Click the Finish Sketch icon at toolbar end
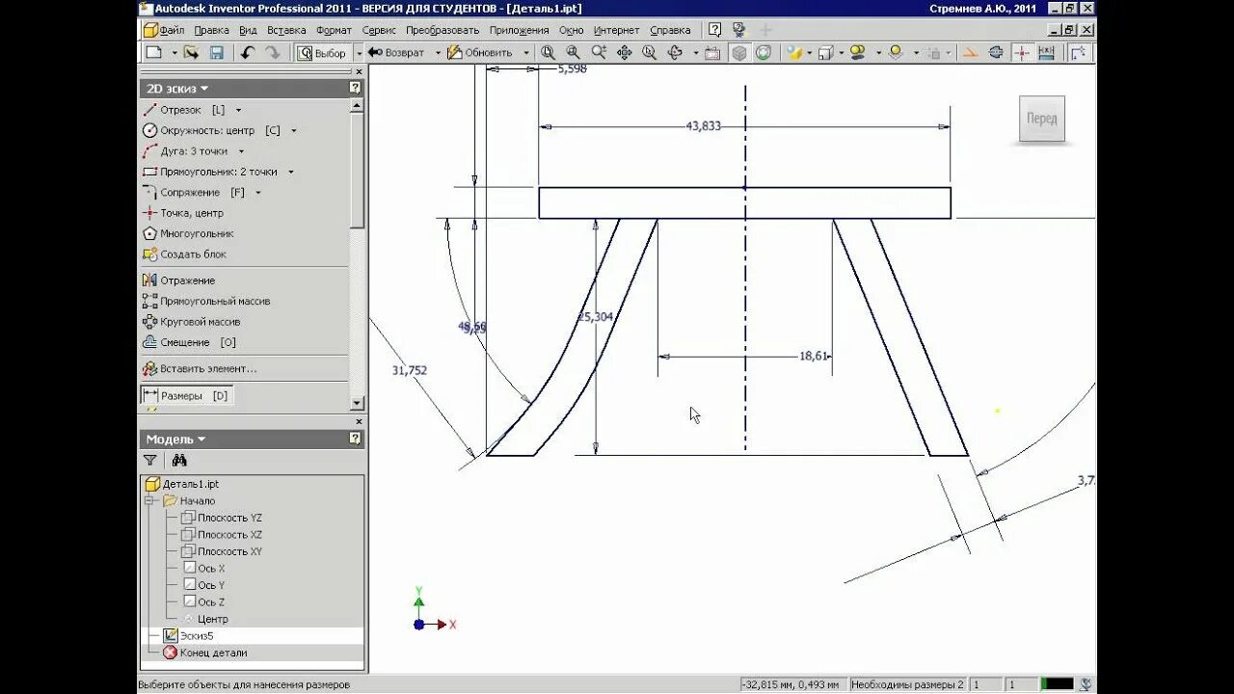 (x=1078, y=52)
